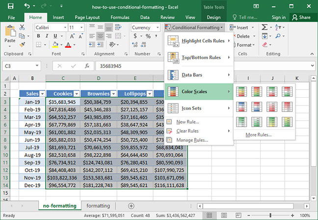Screen dimensions: 318x220
Task: Decrease font size with small A
Action: coord(80,36)
